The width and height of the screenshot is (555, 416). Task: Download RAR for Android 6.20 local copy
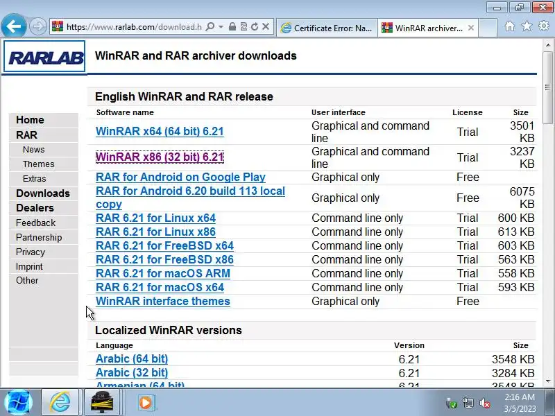pyautogui.click(x=190, y=198)
